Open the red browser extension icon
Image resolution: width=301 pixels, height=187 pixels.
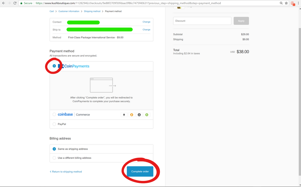pyautogui.click(x=293, y=3)
